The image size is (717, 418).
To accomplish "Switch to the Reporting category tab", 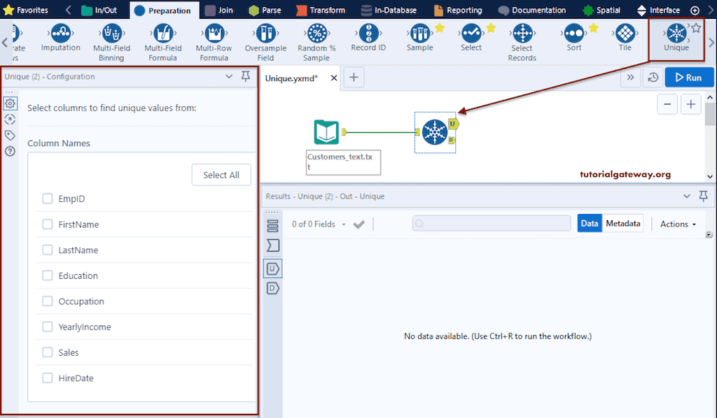I will 458,10.
